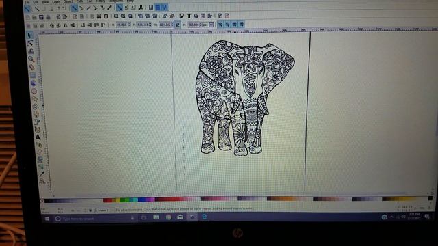
Task: Select the Text tool in left toolbox
Action: coord(38,137)
